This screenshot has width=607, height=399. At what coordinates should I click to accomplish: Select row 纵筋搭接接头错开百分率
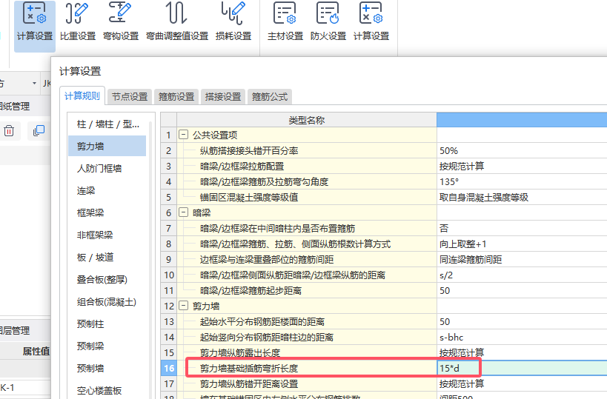(307, 150)
